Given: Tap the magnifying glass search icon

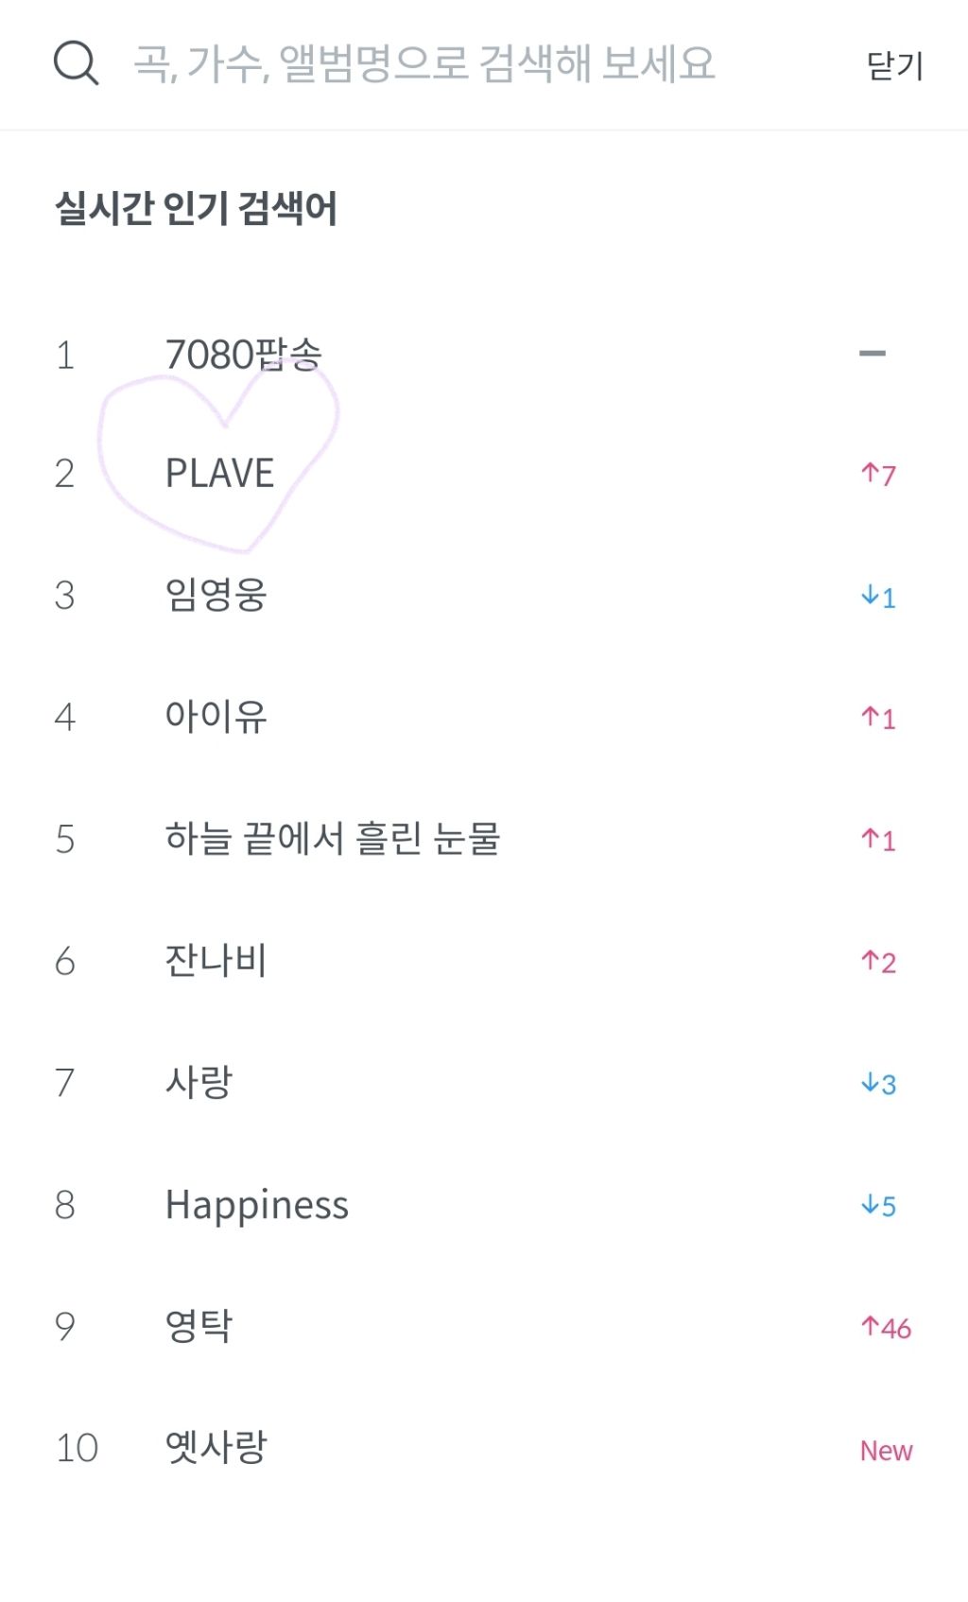Looking at the screenshot, I should tap(76, 63).
